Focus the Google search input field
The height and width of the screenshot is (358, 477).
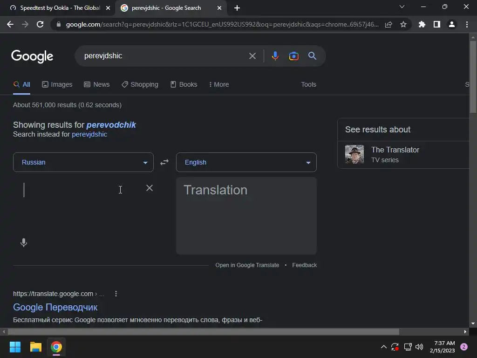164,56
